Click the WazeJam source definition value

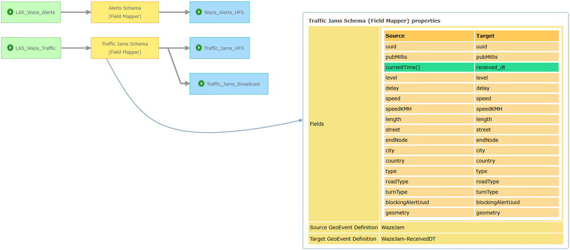pyautogui.click(x=392, y=228)
